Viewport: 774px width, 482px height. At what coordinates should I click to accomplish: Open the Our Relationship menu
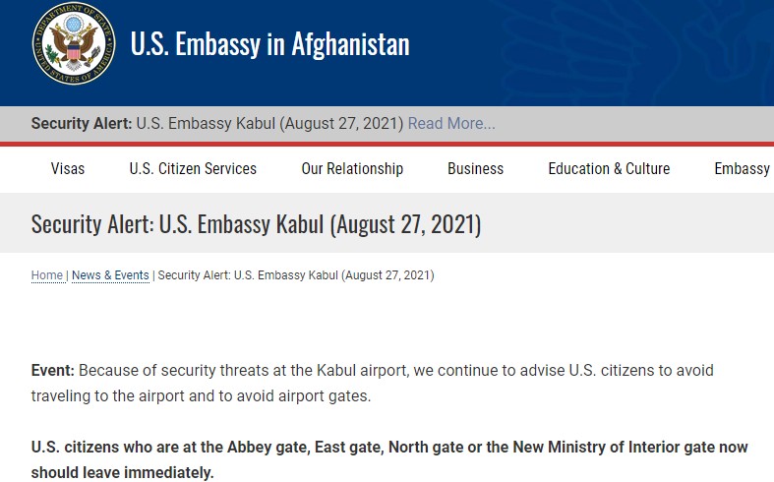352,168
